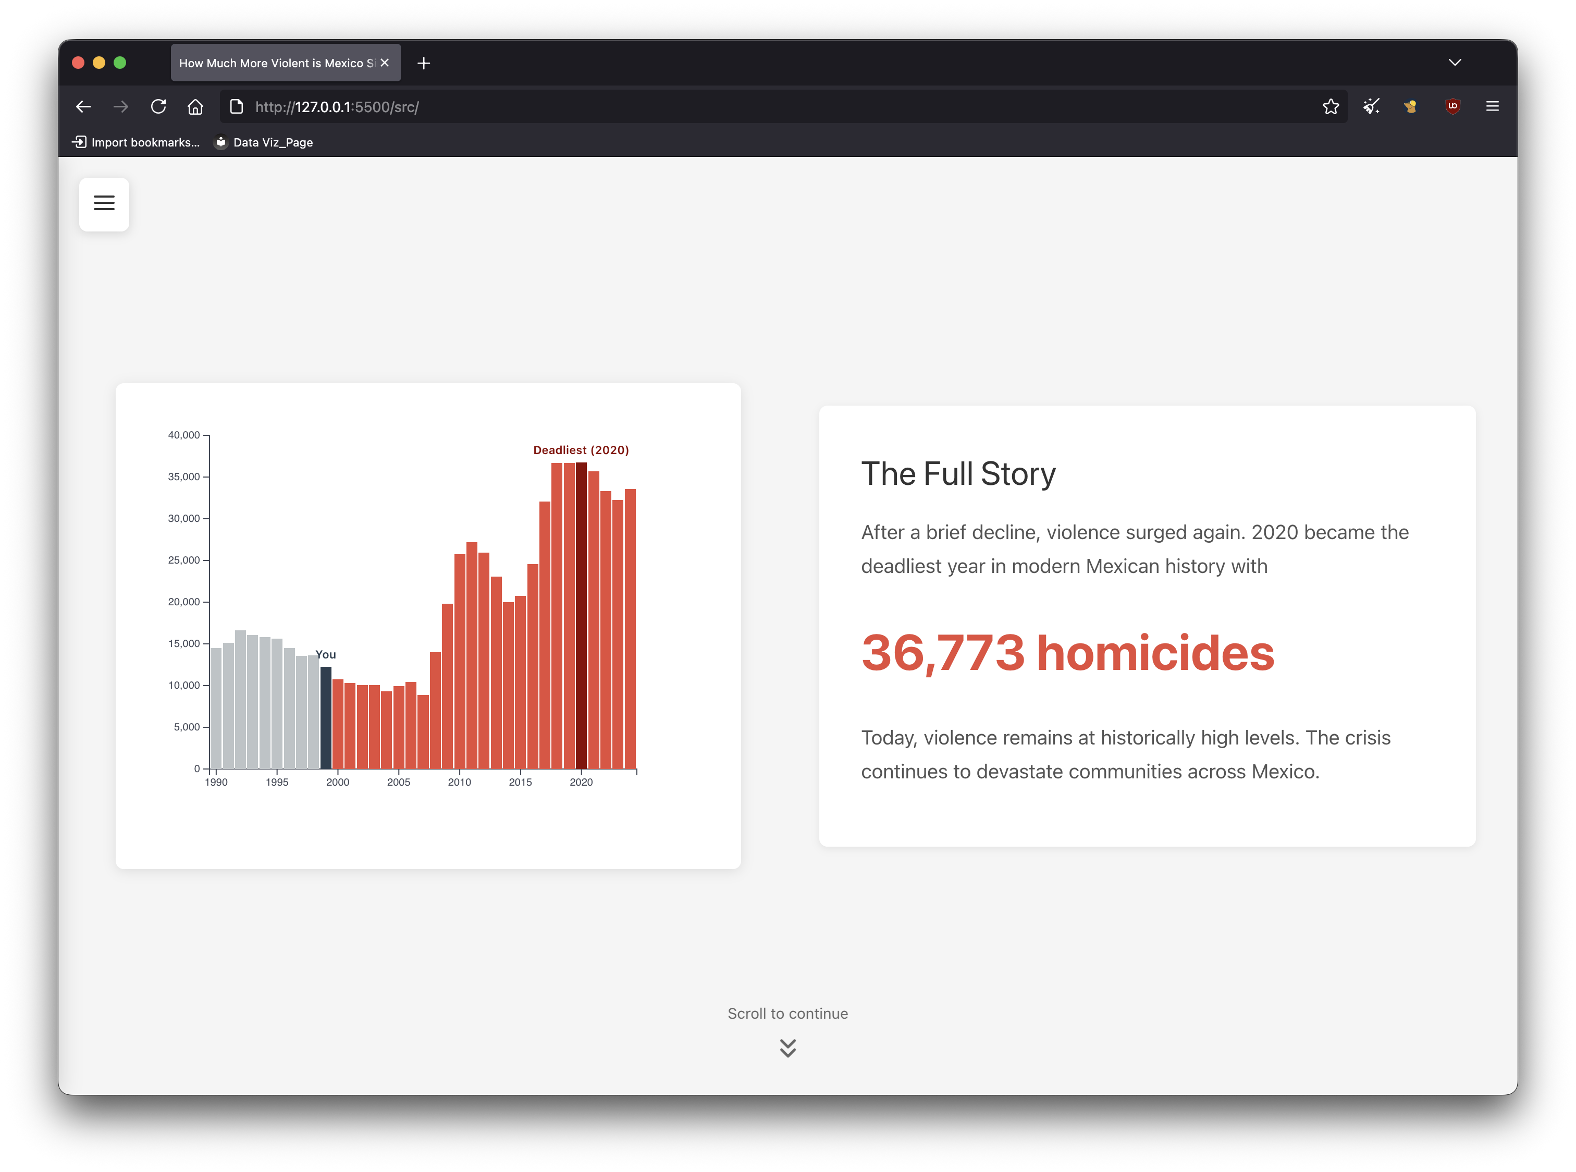Select the Mexico violence browser tab
This screenshot has width=1576, height=1172.
point(277,63)
